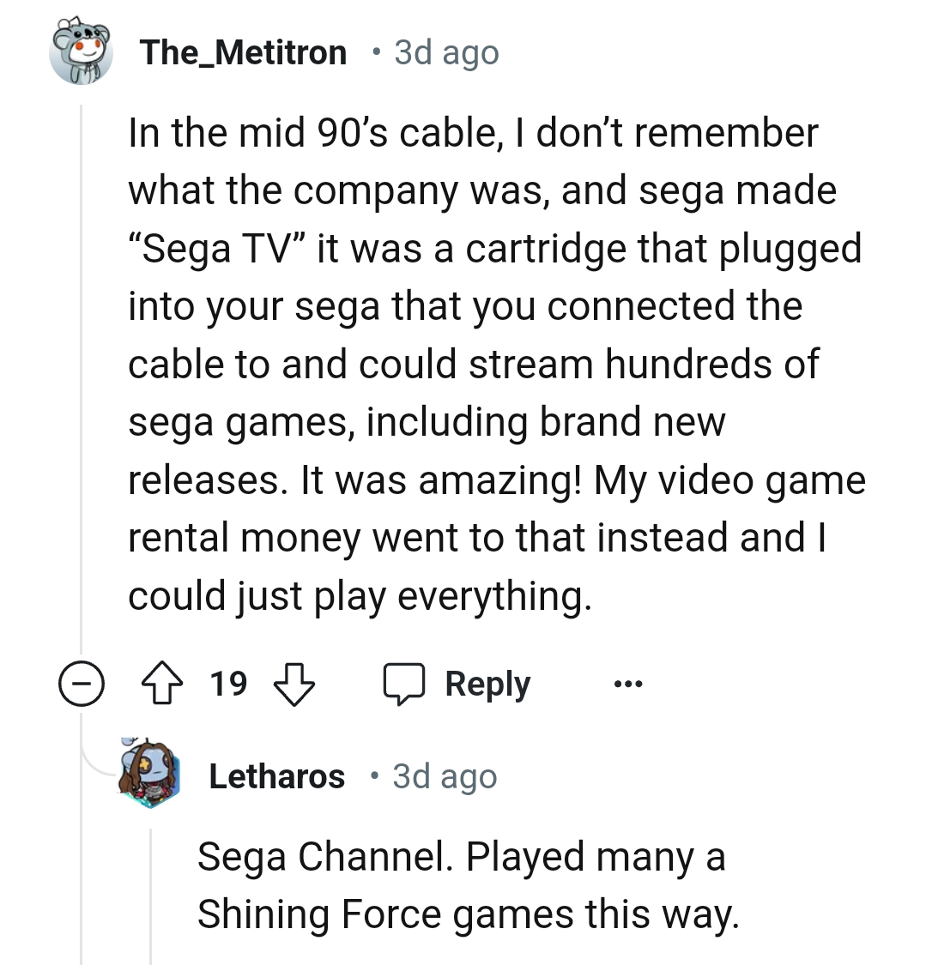Click the minus circle to hide replies
Viewport: 926px width, 965px height.
pyautogui.click(x=81, y=683)
